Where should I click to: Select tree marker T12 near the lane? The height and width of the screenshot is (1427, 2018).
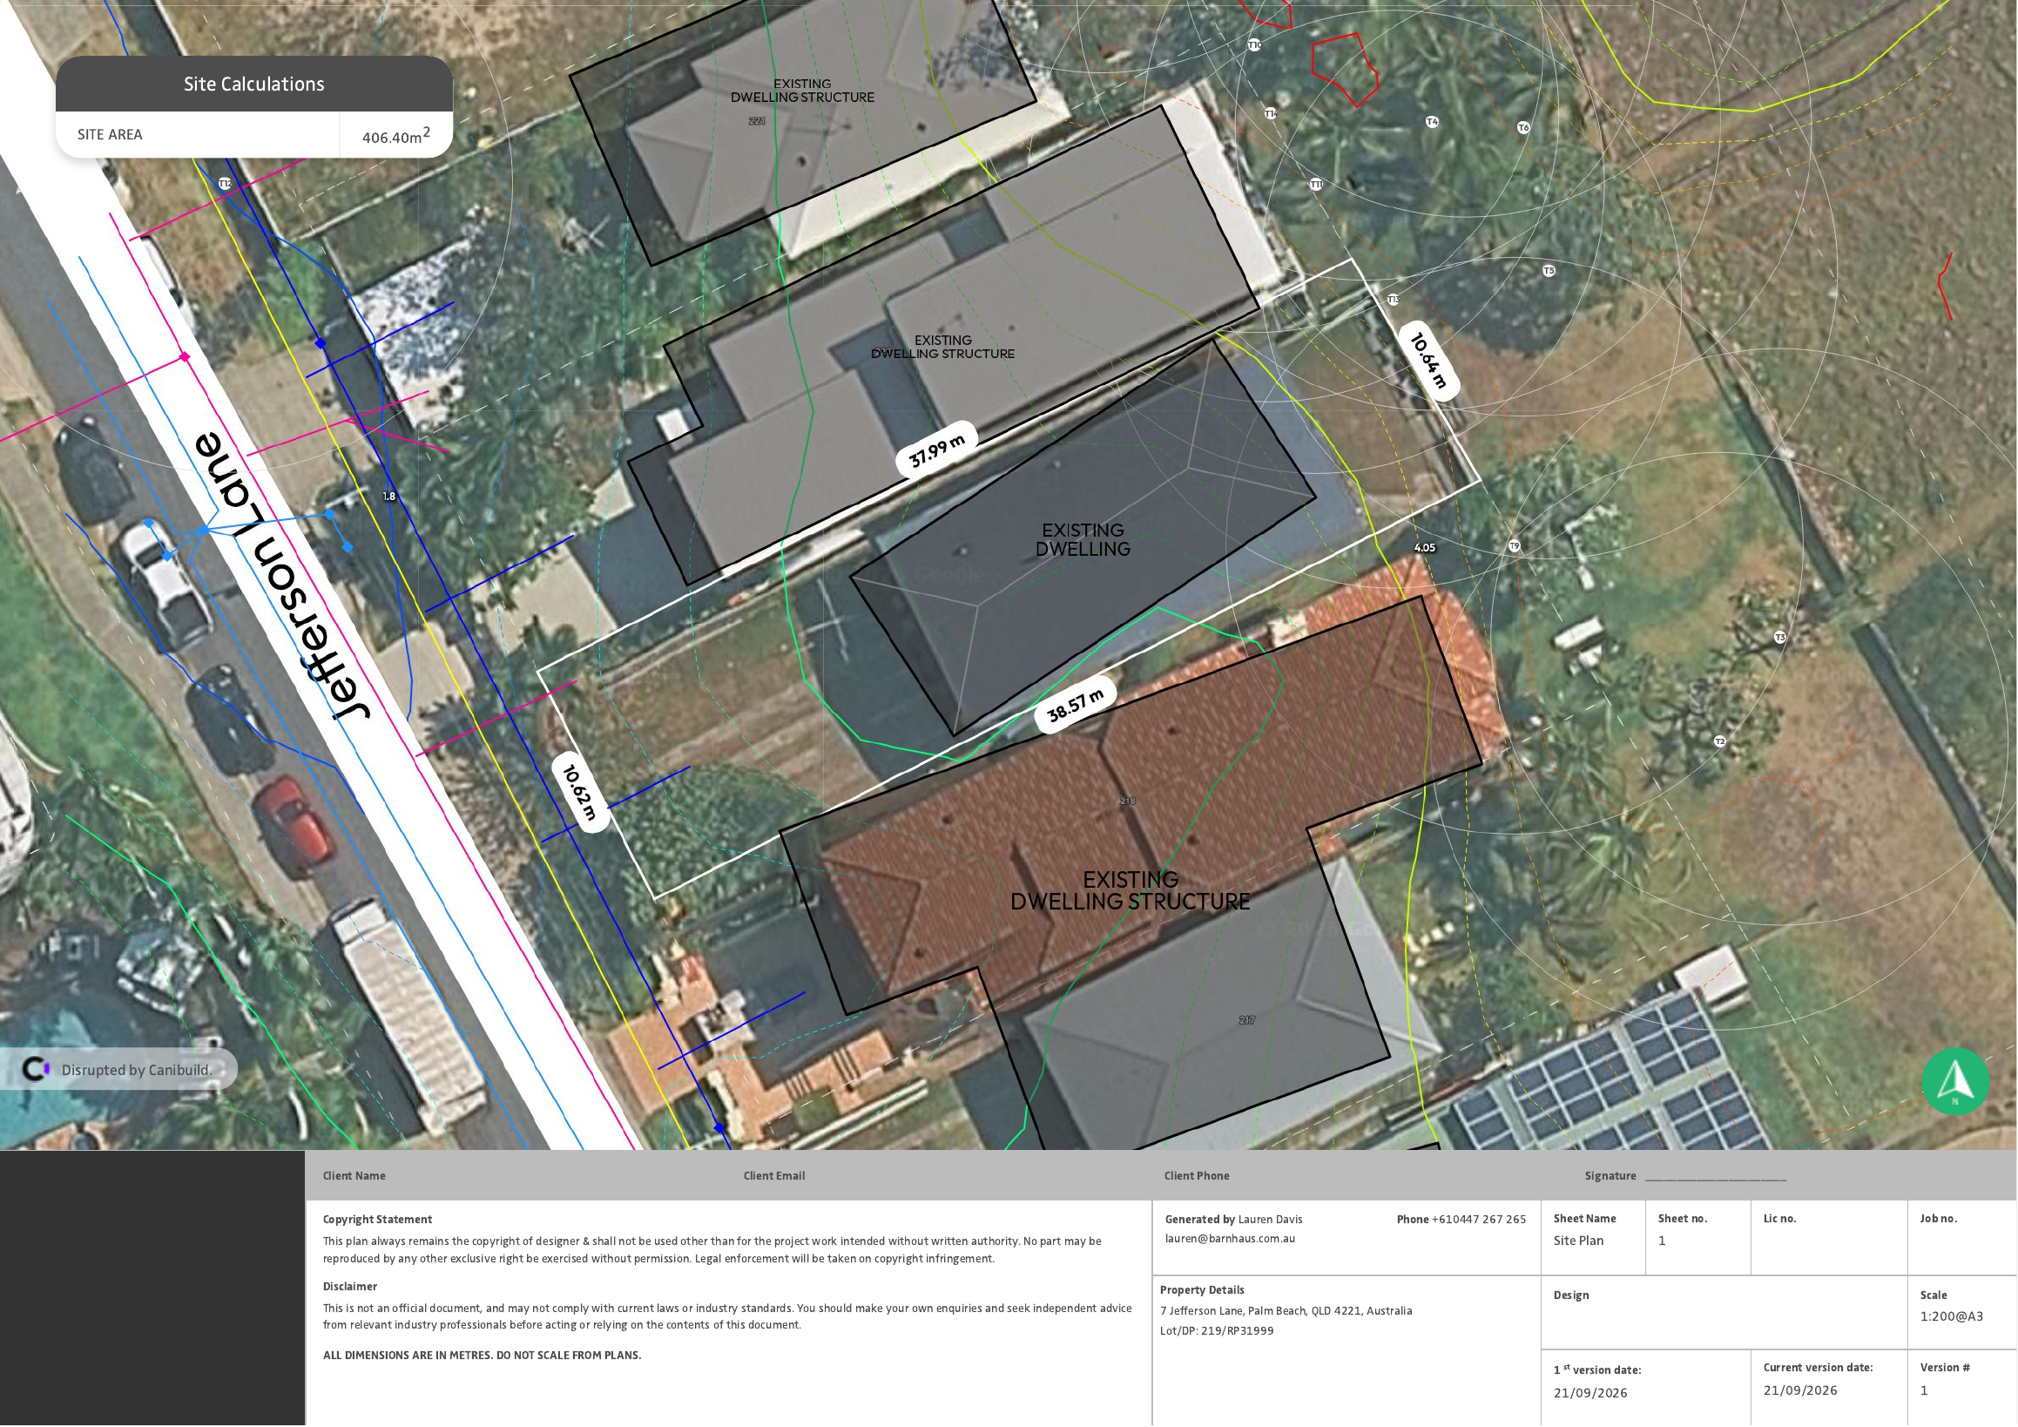pyautogui.click(x=225, y=184)
